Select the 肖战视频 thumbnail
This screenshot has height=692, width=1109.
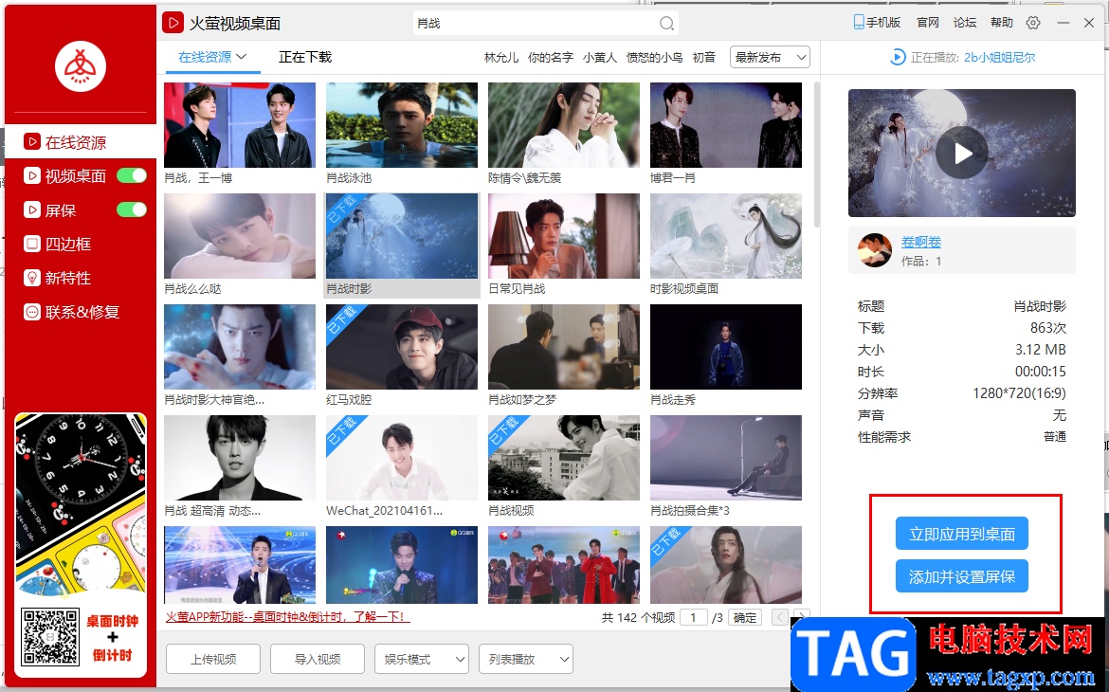(564, 458)
